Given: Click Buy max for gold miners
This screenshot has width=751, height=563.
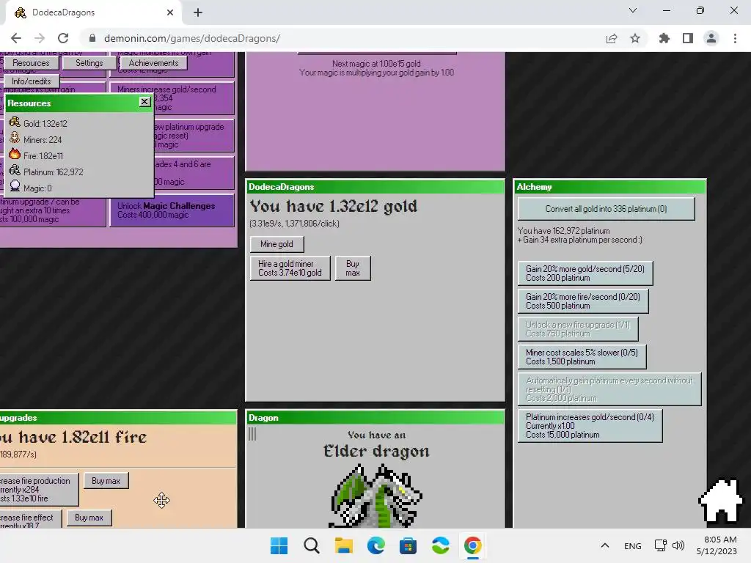Looking at the screenshot, I should [x=353, y=268].
